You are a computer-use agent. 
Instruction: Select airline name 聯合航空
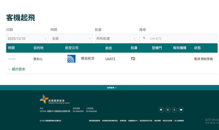(88, 58)
